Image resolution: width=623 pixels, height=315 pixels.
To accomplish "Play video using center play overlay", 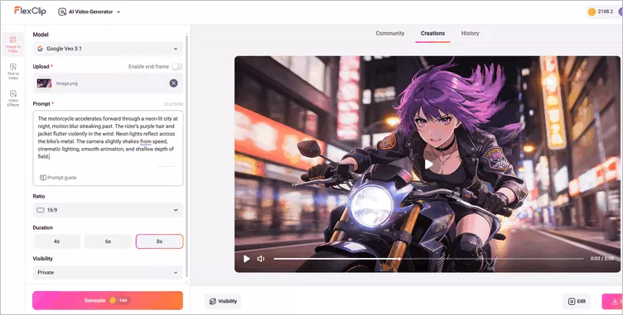I will point(428,164).
